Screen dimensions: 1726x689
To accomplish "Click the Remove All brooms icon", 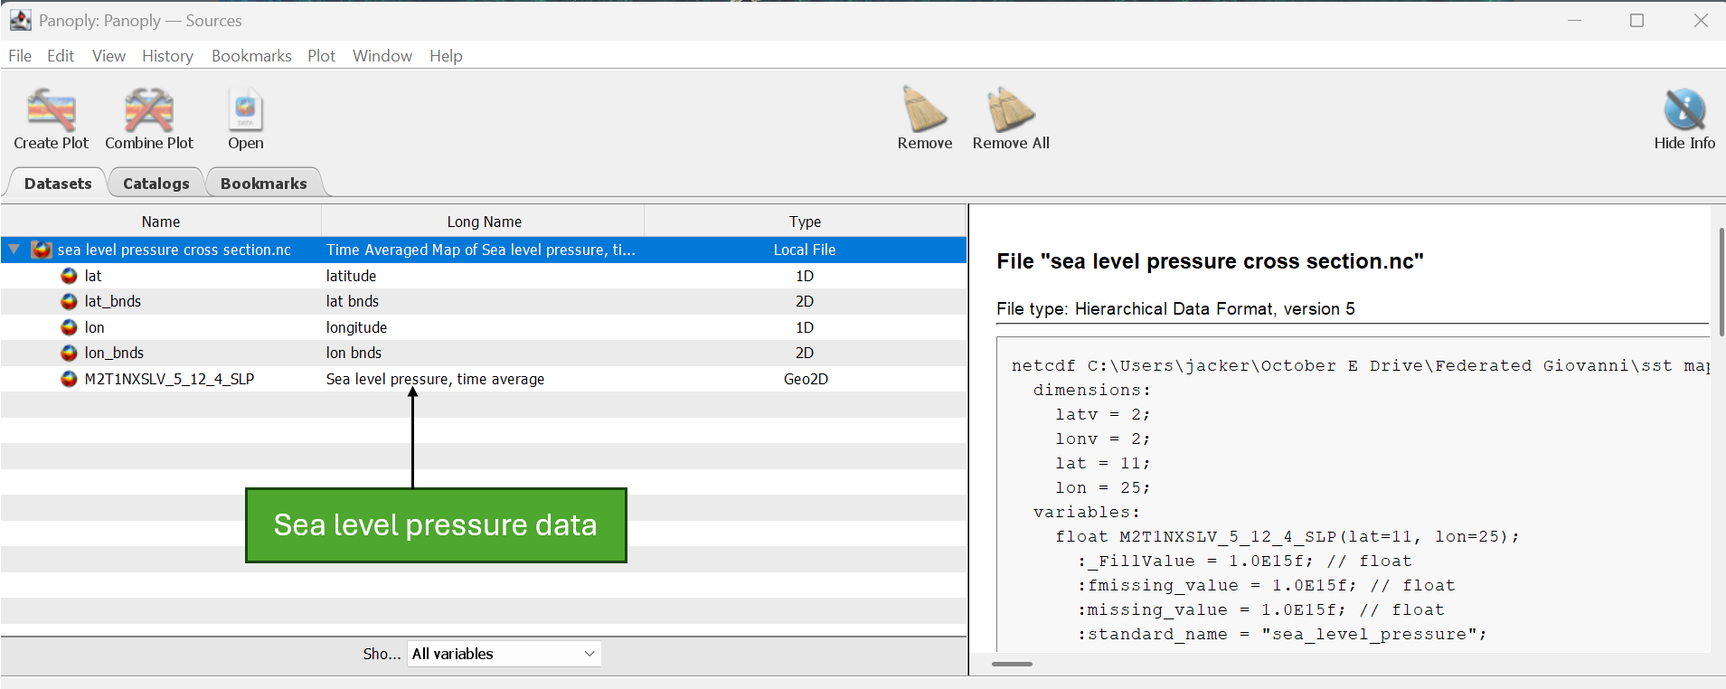I will coord(1011,109).
